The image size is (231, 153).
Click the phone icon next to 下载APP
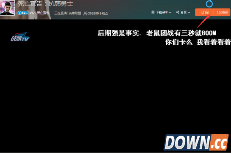[x=153, y=12]
